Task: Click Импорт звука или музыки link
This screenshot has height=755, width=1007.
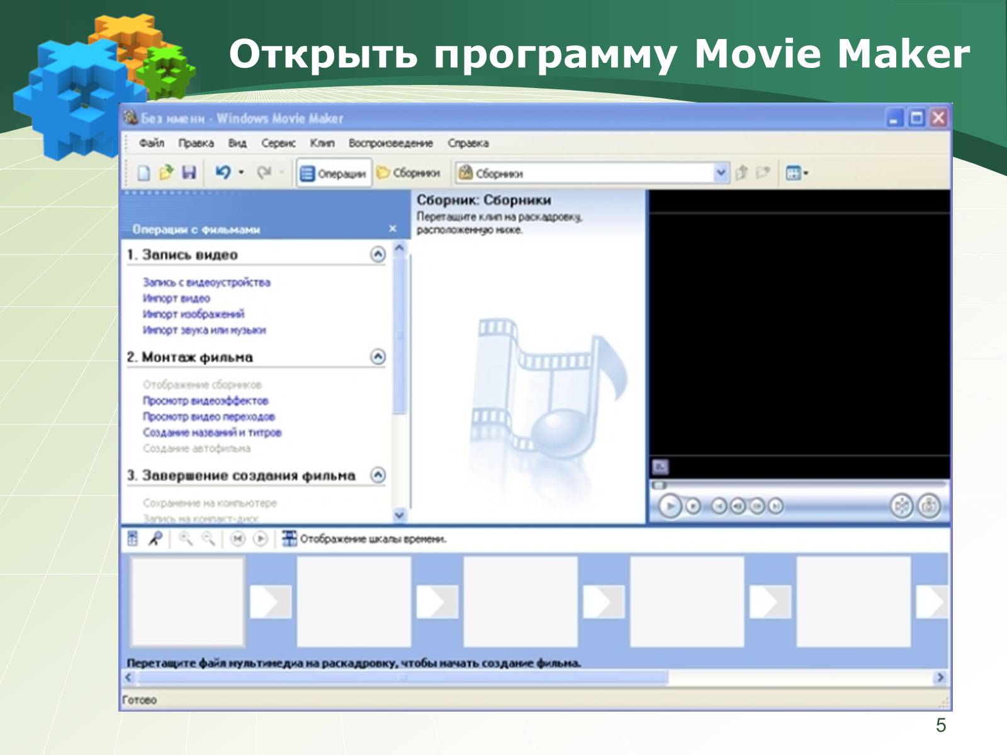Action: (x=204, y=330)
